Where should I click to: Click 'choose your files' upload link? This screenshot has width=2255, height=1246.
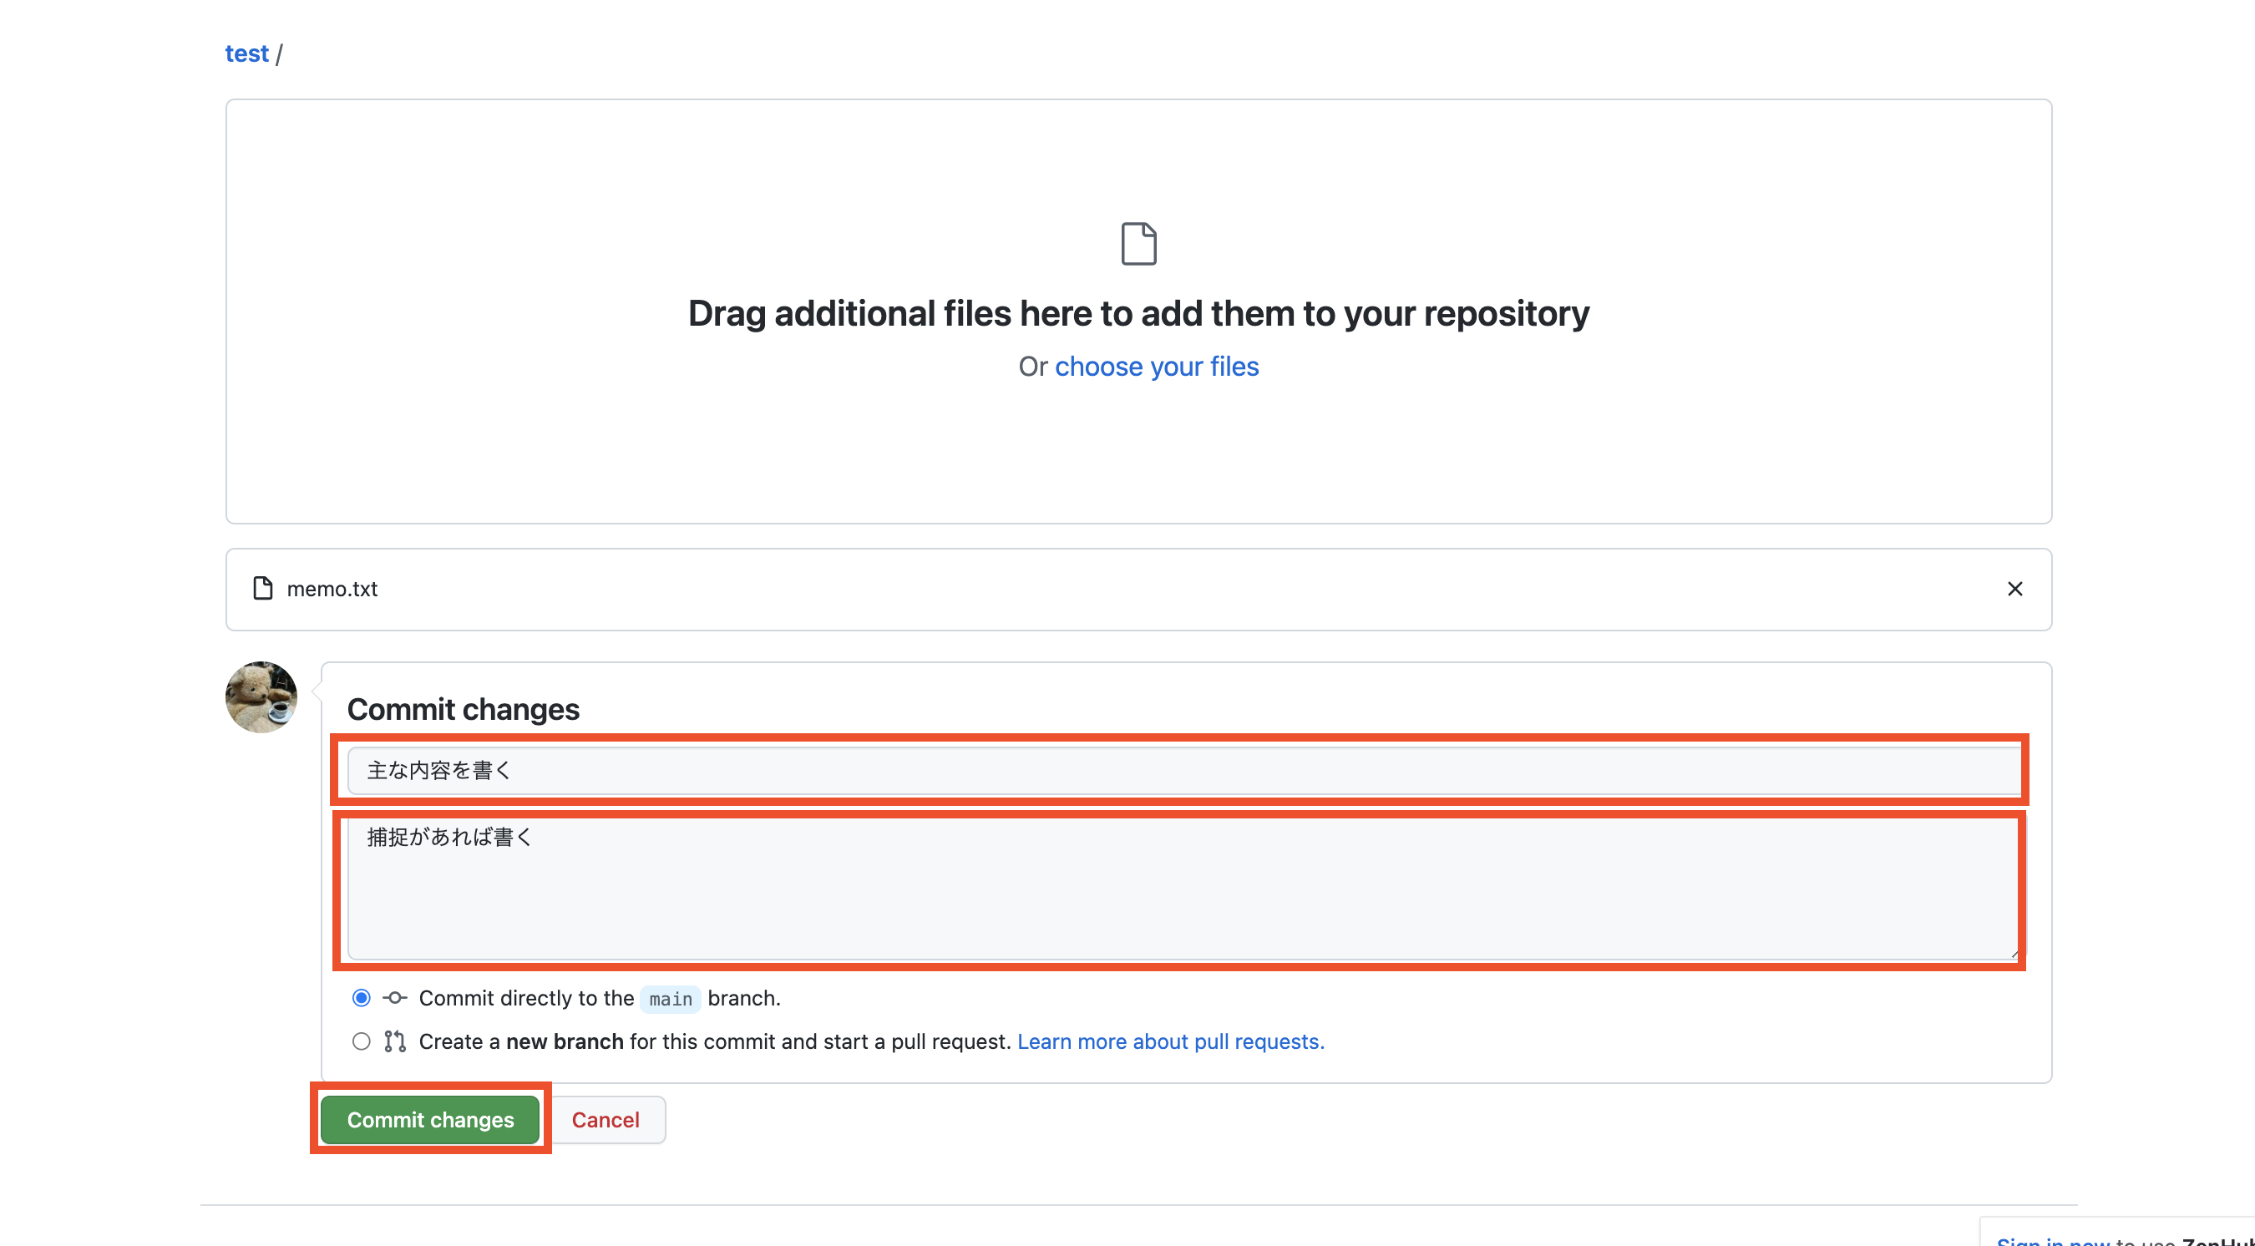[1157, 365]
